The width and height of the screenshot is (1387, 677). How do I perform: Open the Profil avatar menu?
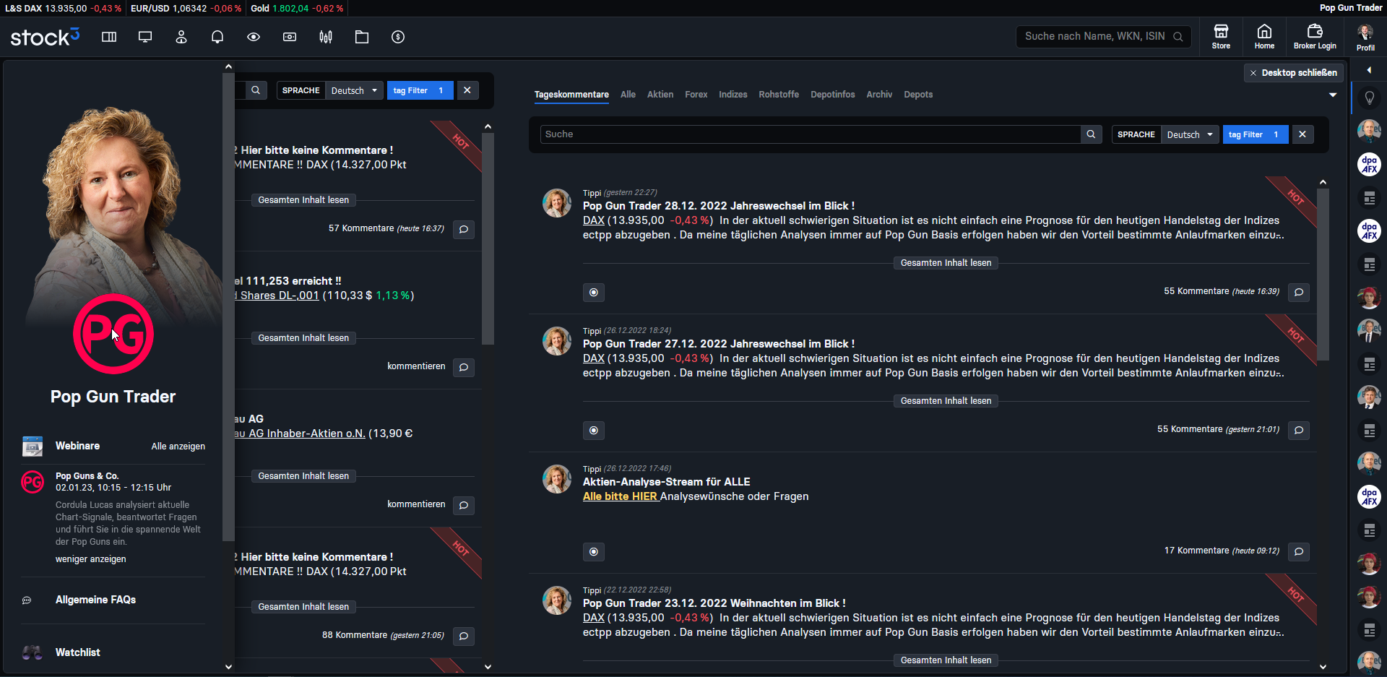coord(1365,37)
